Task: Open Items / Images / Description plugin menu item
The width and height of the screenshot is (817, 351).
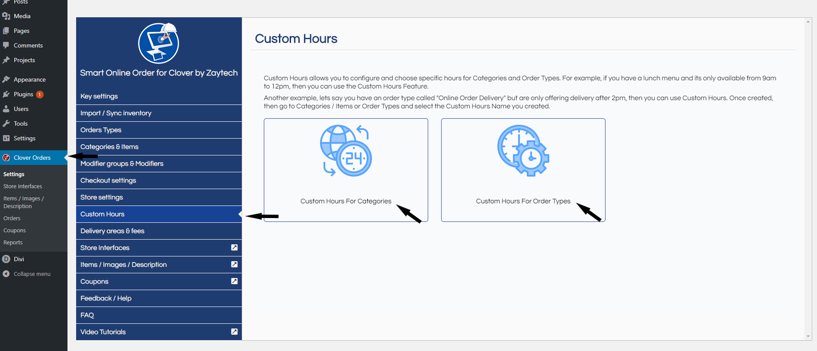Action: pyautogui.click(x=159, y=265)
